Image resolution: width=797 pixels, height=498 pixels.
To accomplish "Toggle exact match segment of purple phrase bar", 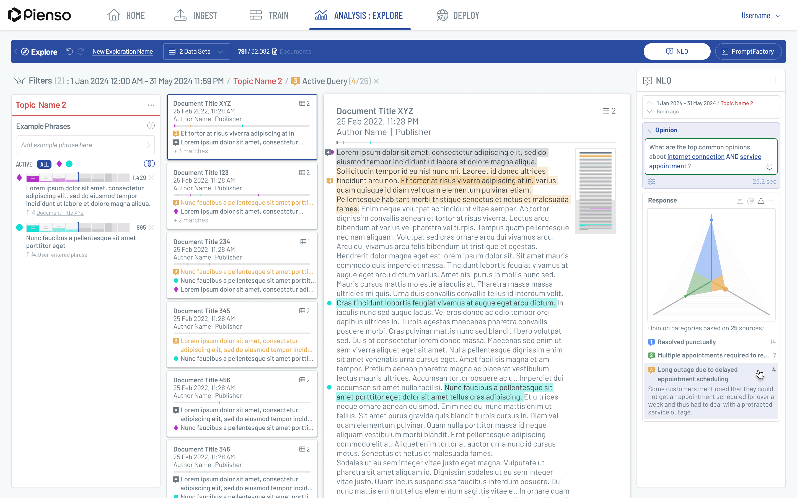I will [x=33, y=178].
